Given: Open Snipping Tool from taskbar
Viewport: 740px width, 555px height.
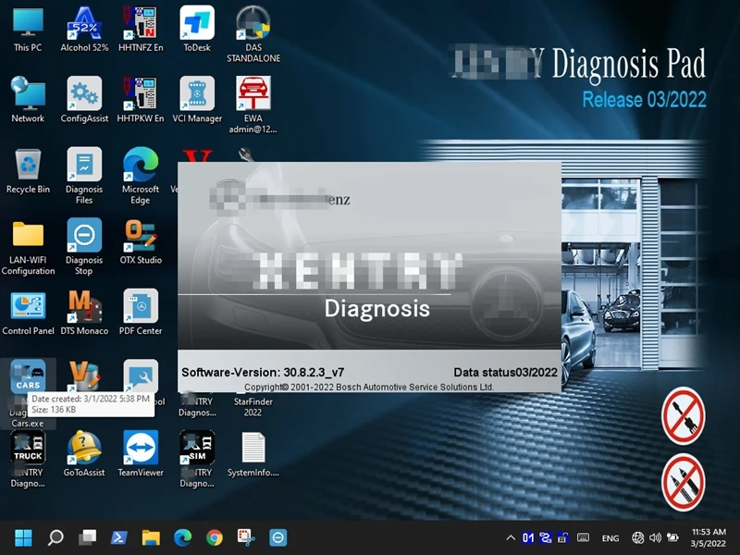Looking at the screenshot, I should coord(246,537).
